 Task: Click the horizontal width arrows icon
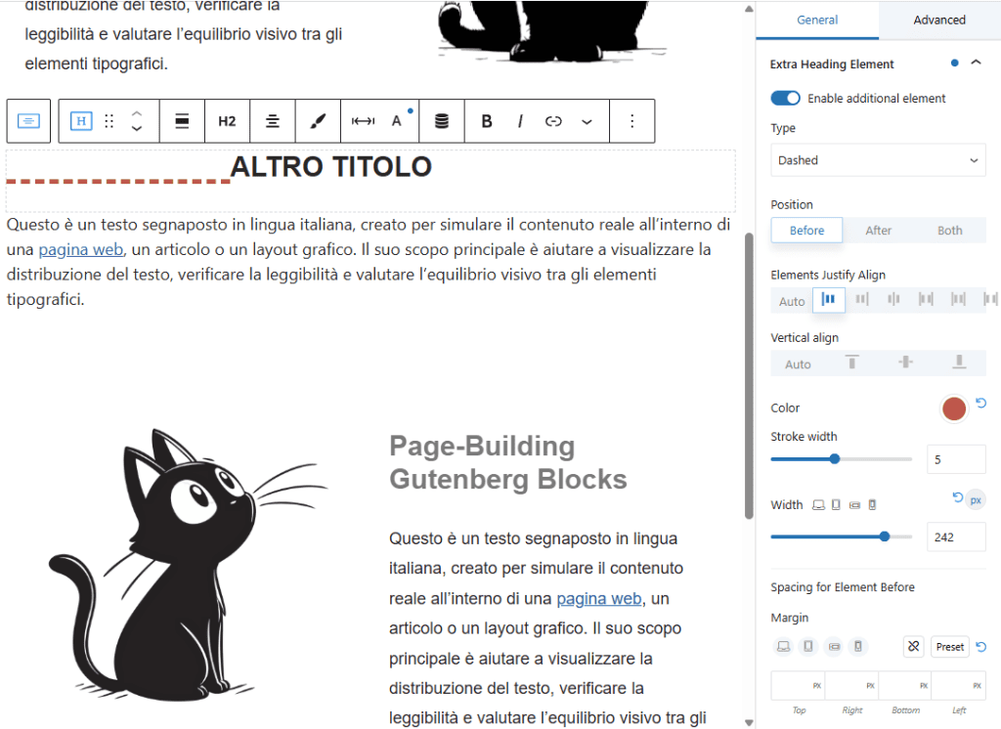pyautogui.click(x=364, y=120)
